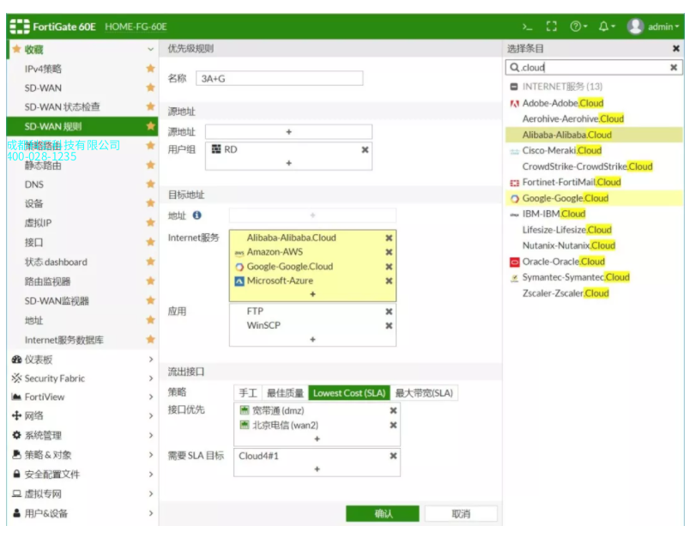Click the FortiGate logo icon
696x538 pixels.
pos(20,27)
